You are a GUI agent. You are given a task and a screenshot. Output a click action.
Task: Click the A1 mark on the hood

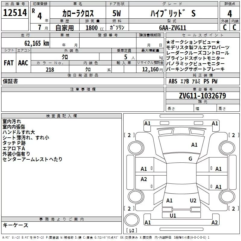194,145
